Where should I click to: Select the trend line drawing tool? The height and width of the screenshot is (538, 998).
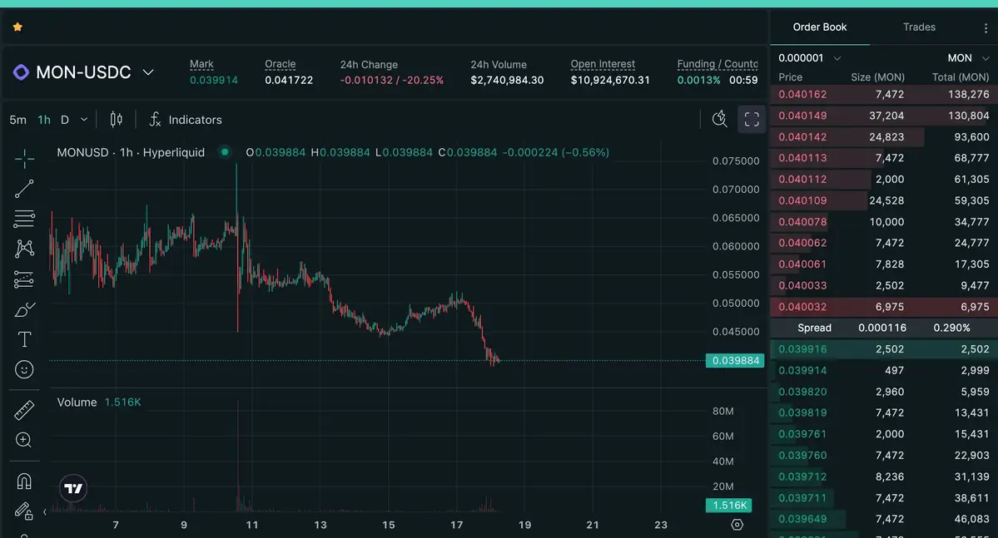(24, 189)
